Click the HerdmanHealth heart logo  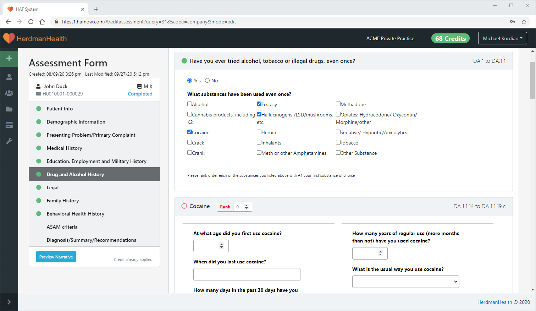(9, 38)
